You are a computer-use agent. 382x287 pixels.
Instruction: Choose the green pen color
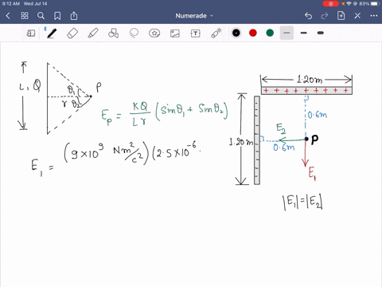[270, 33]
